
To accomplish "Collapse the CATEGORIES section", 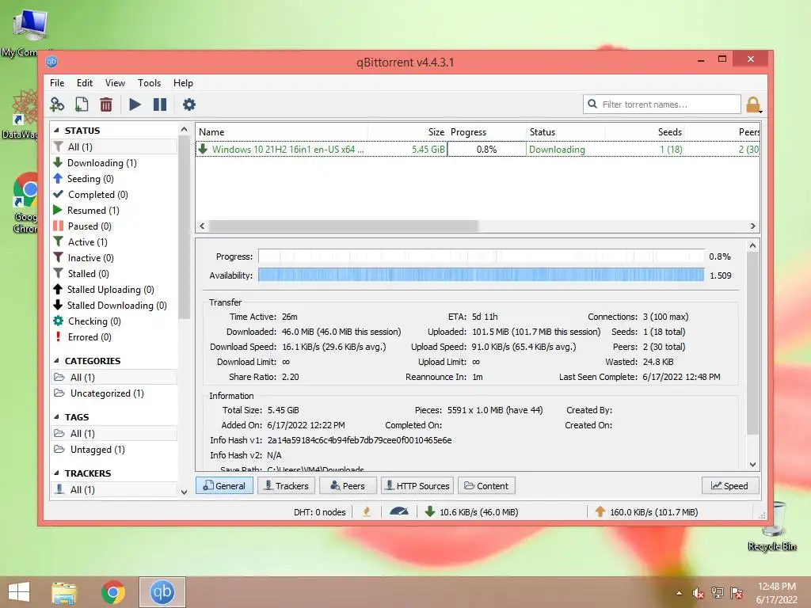I will pos(56,361).
